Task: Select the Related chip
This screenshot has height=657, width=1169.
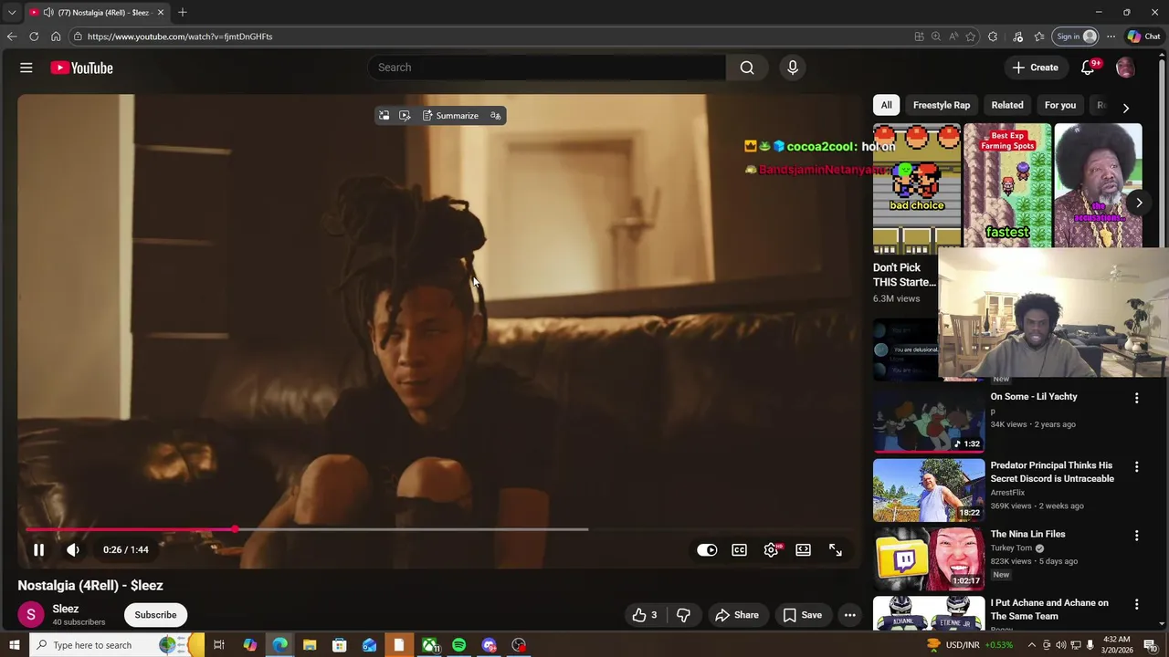Action: click(x=1007, y=105)
